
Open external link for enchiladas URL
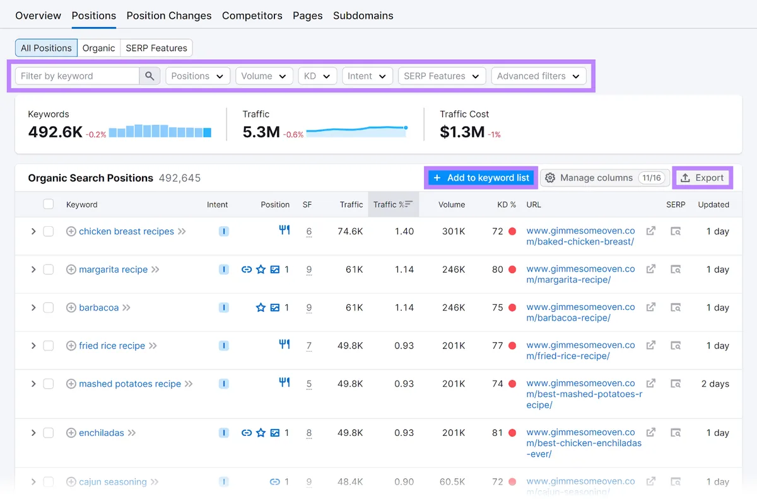(650, 433)
